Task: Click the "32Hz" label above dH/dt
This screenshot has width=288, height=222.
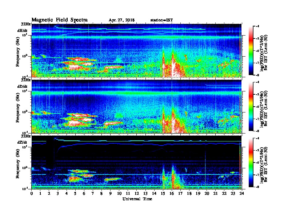Action: click(26, 24)
